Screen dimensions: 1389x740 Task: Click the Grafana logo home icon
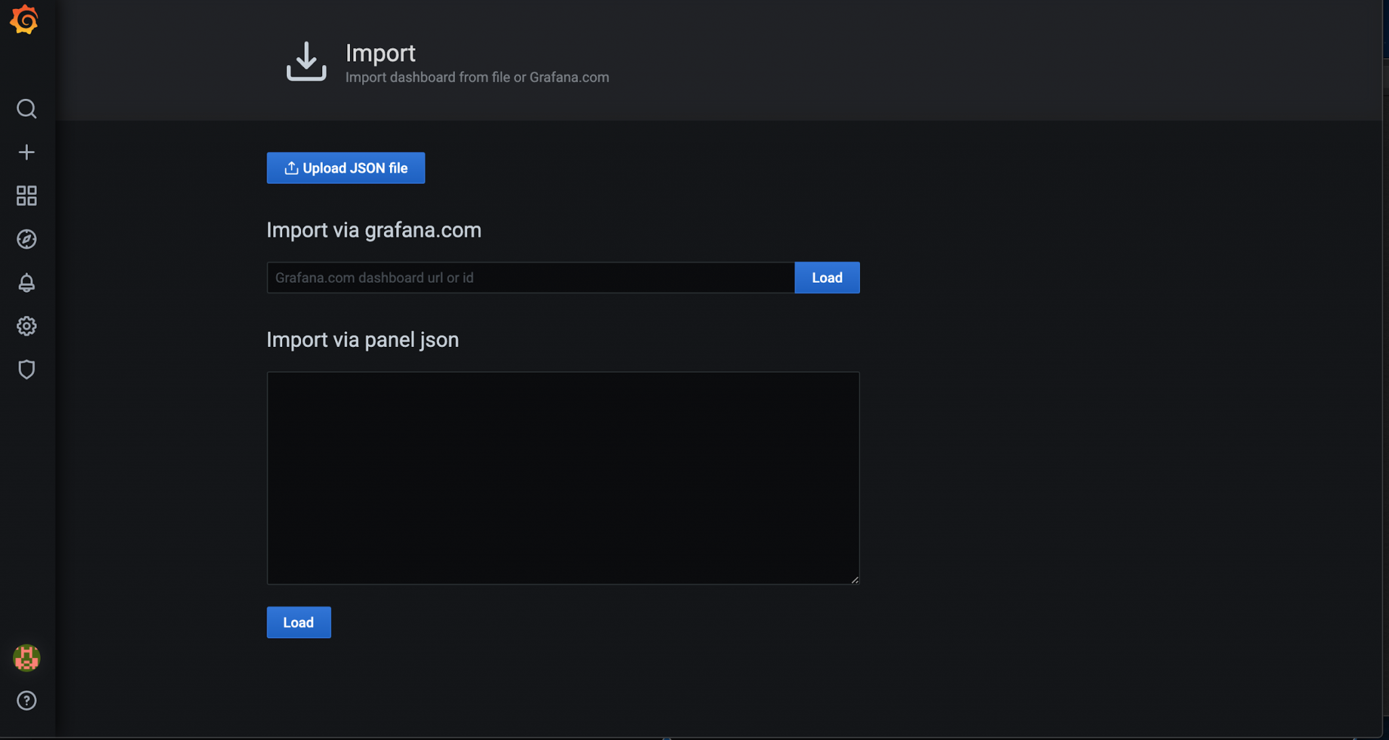(x=24, y=20)
